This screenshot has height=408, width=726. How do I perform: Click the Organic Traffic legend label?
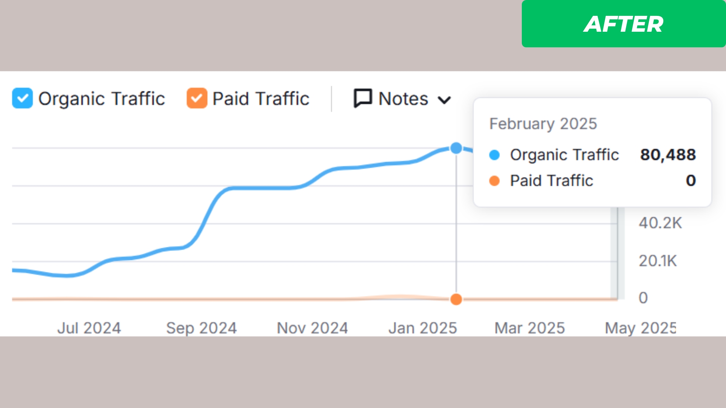click(x=101, y=99)
